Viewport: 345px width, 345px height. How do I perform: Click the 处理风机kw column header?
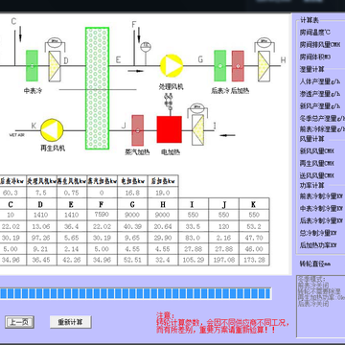(42, 181)
